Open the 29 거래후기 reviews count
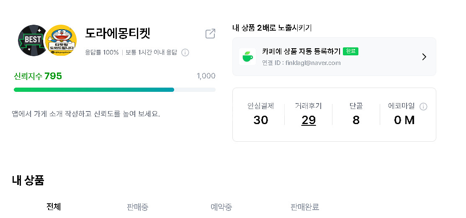Image resolution: width=466 pixels, height=218 pixels. [309, 120]
